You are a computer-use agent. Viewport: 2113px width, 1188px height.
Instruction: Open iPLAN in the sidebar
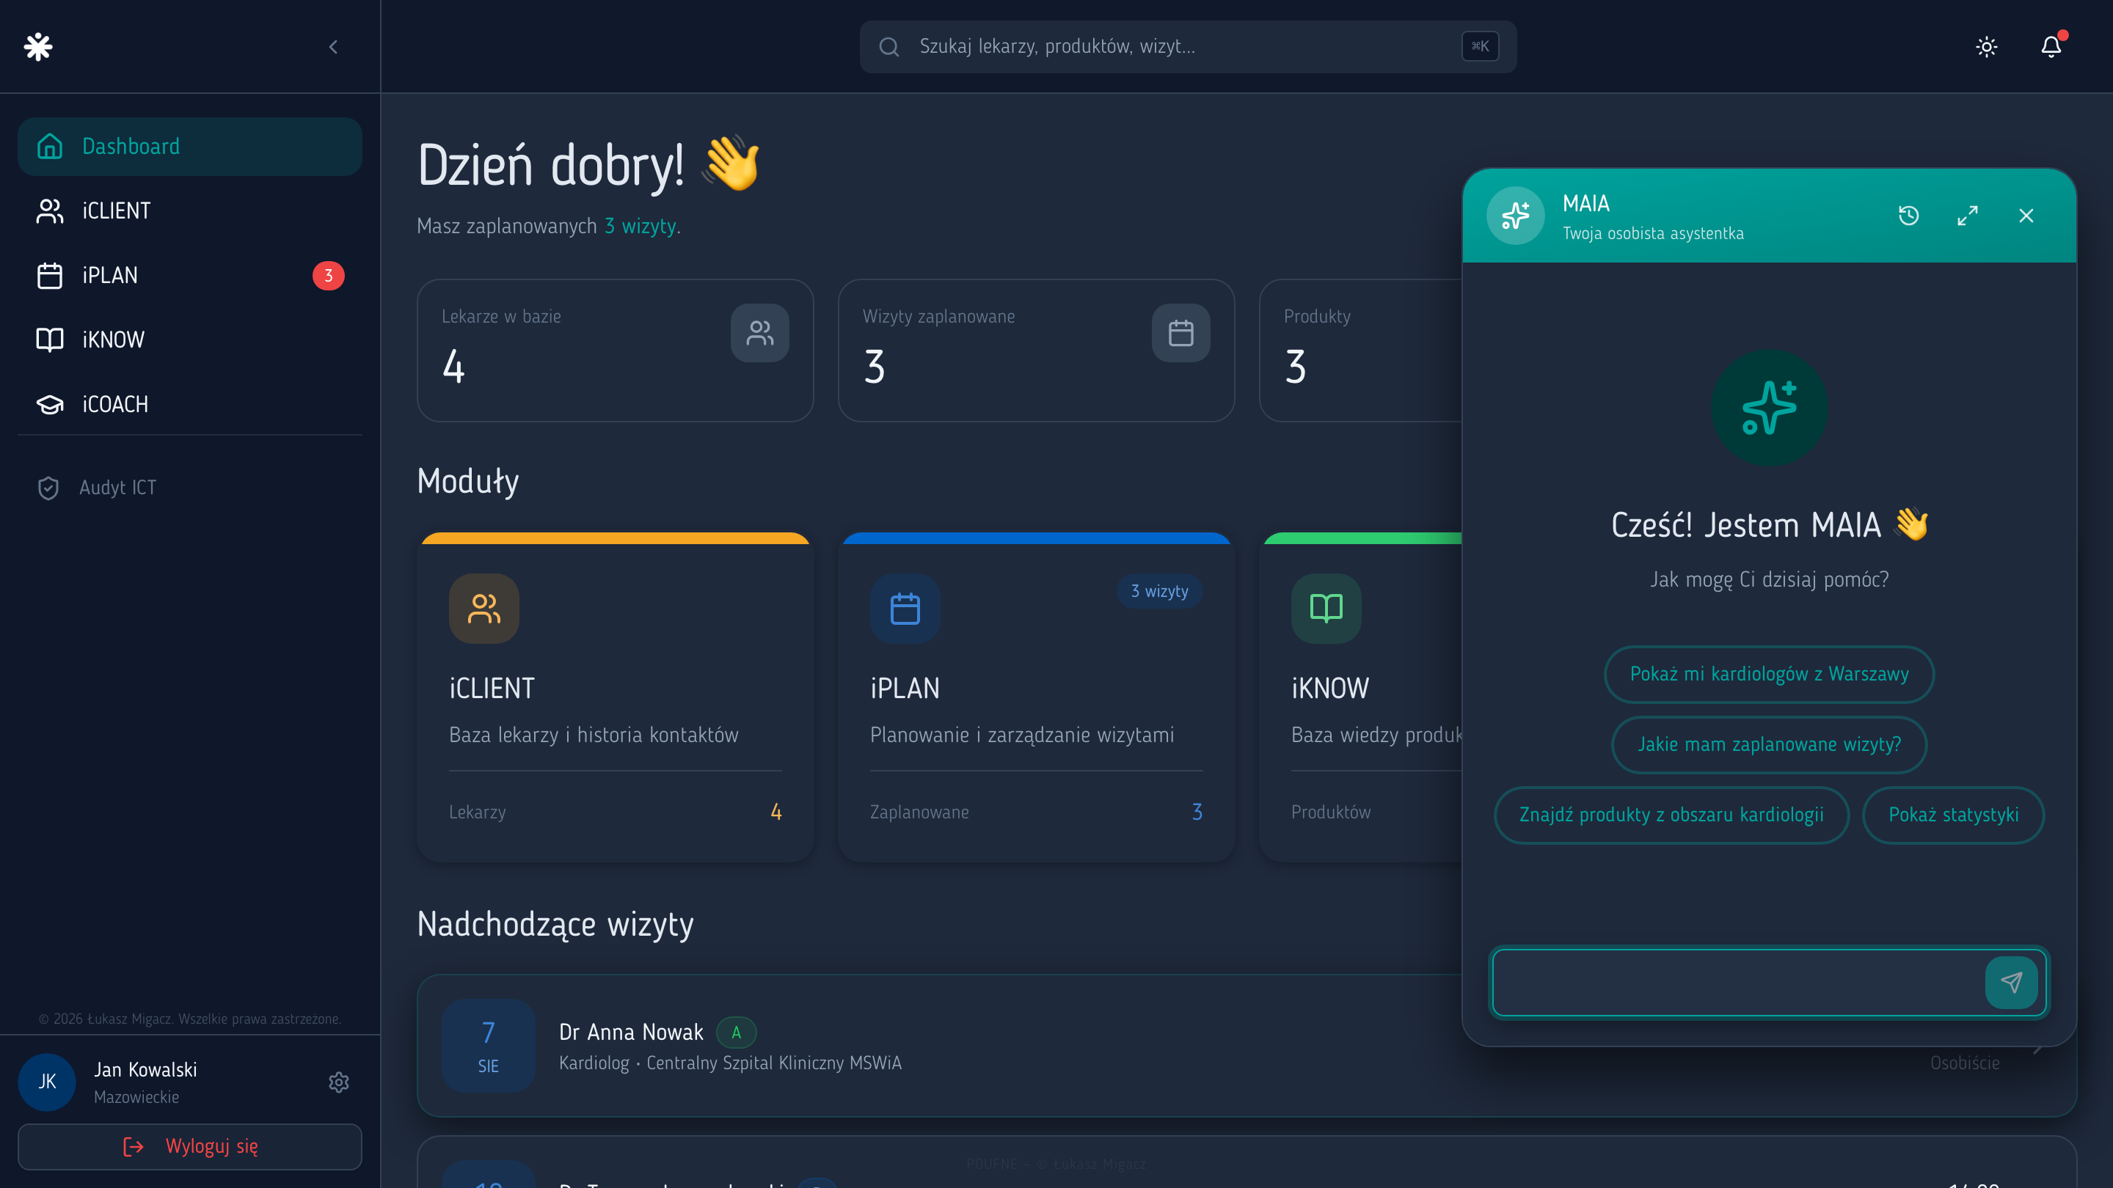tap(189, 276)
